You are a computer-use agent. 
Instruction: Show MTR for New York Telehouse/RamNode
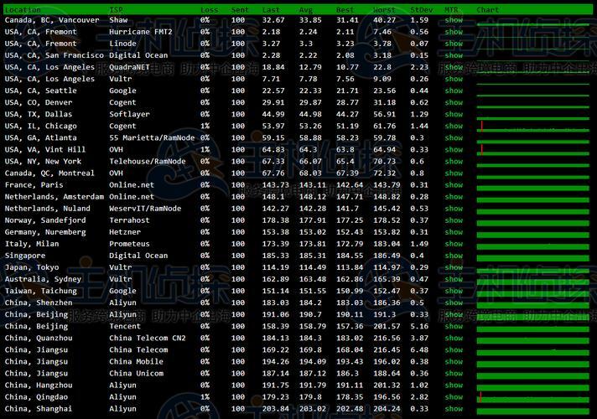pyautogui.click(x=454, y=162)
